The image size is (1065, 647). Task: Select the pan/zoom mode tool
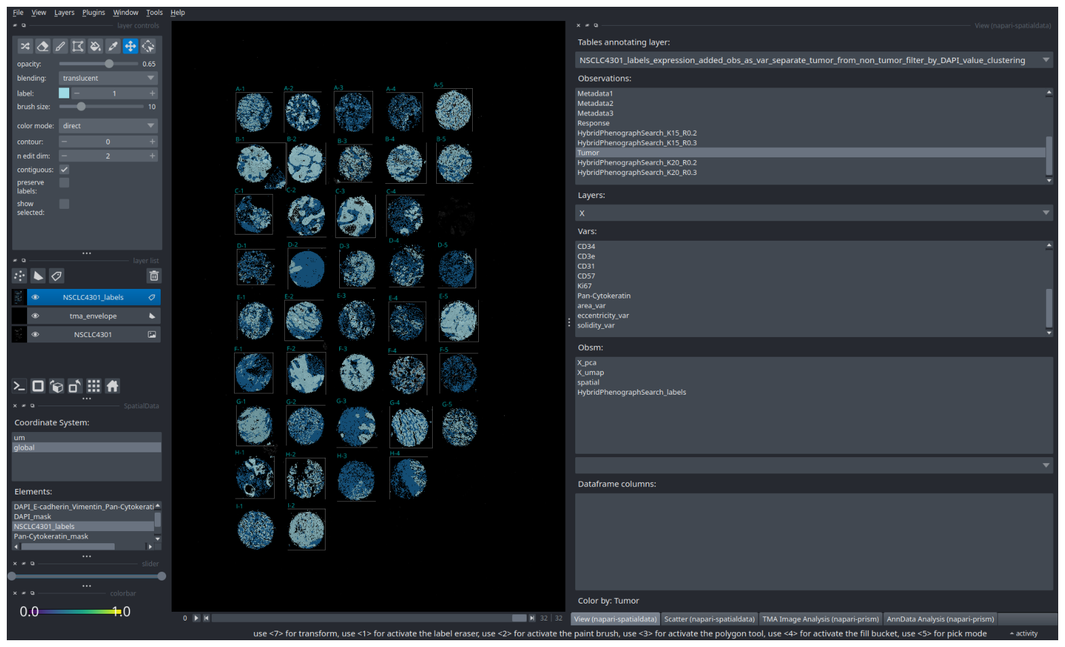point(130,46)
